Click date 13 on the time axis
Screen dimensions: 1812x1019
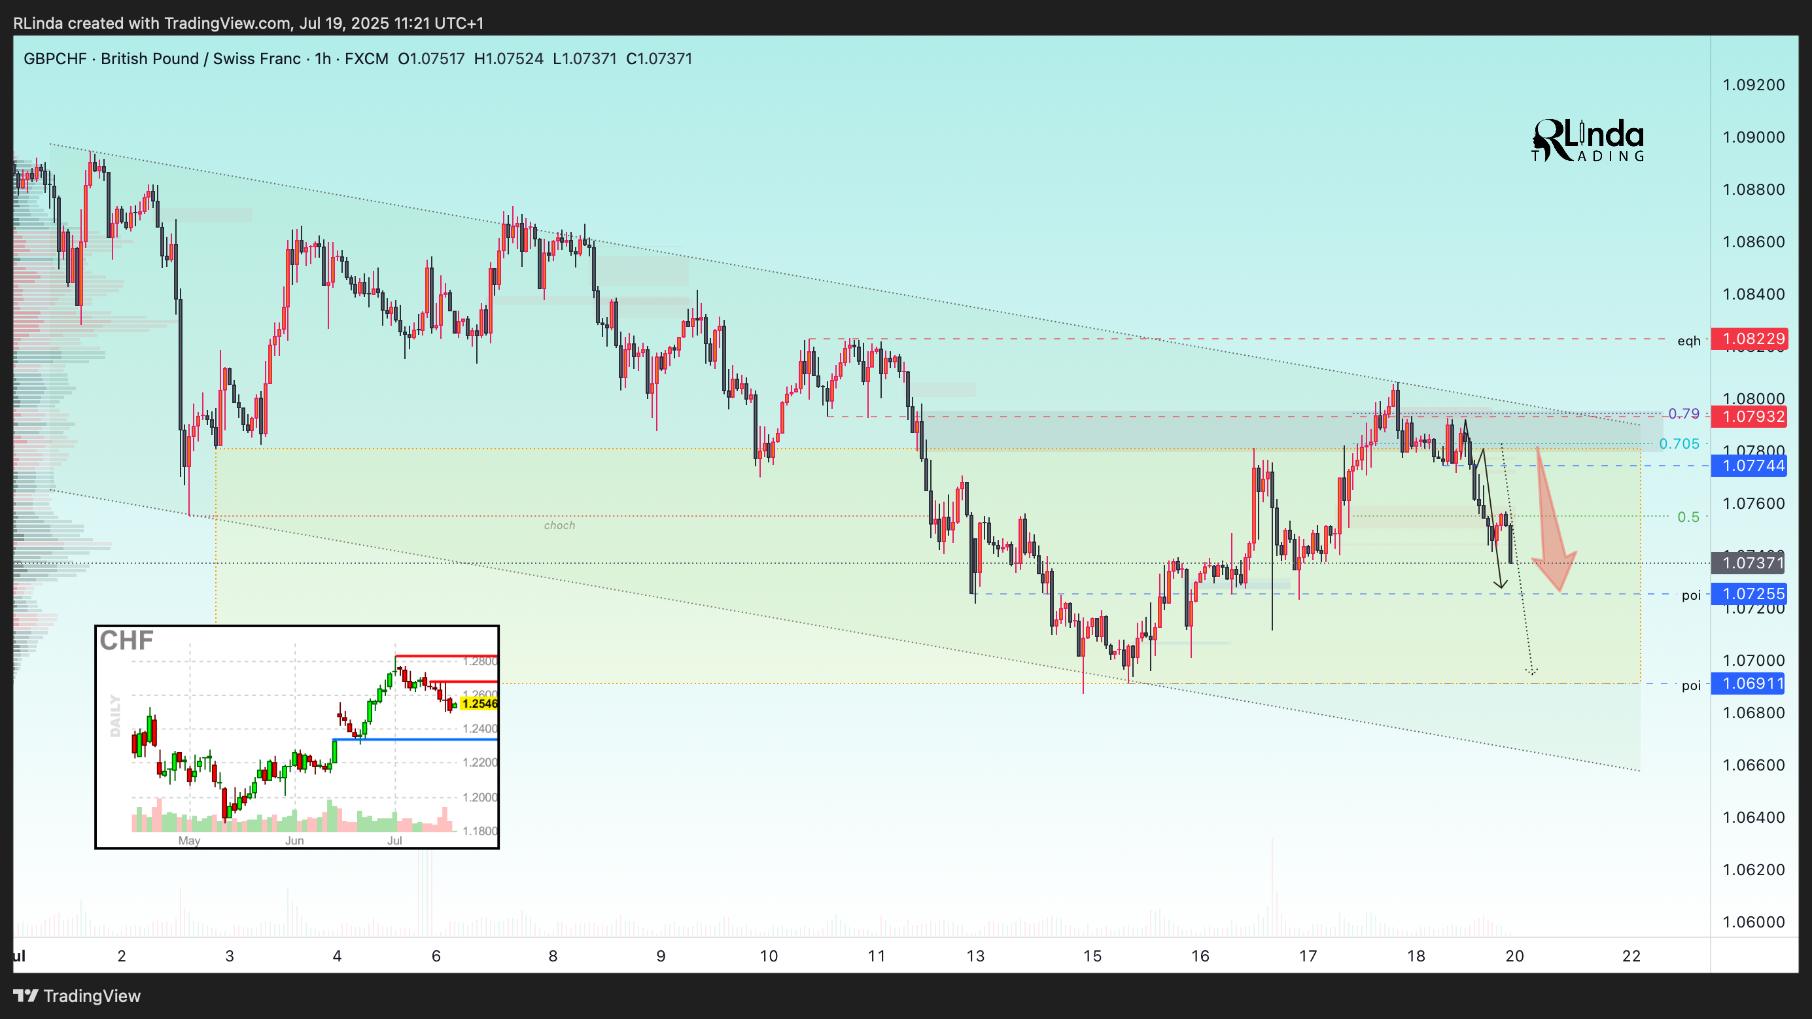(975, 956)
